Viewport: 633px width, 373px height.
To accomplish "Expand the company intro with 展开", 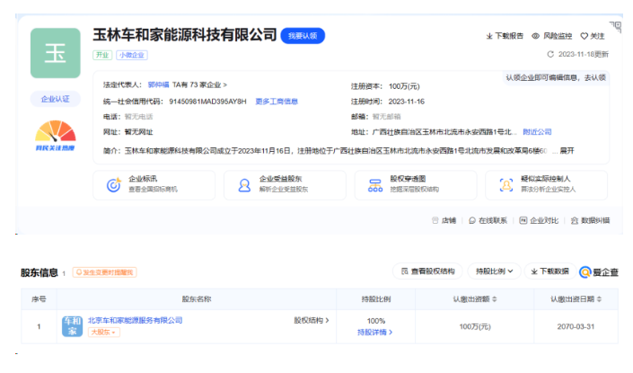I will (567, 151).
